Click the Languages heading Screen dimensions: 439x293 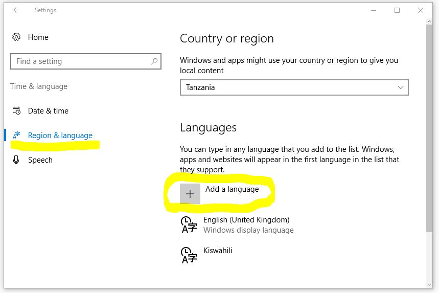click(x=209, y=128)
